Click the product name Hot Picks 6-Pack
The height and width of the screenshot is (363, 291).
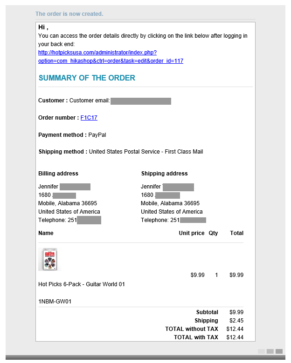tap(81, 284)
